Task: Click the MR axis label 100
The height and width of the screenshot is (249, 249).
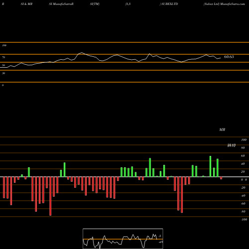Action: 244,140
